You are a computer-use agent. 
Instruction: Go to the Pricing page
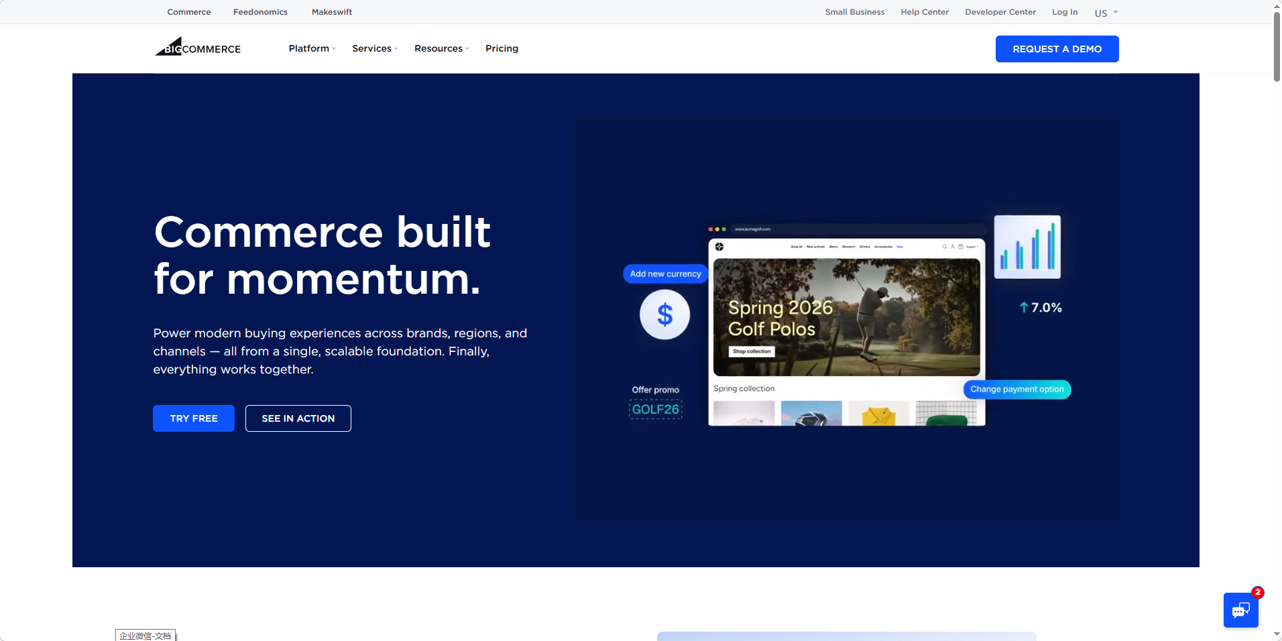click(x=502, y=48)
